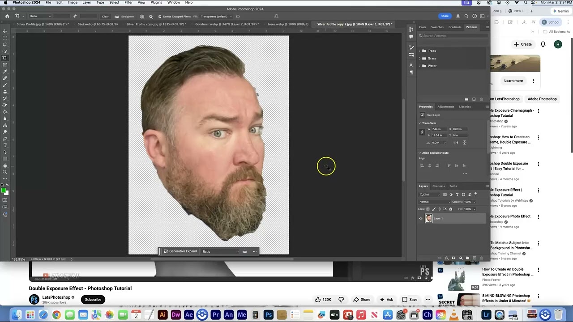Screen dimensions: 573x322
Task: Select the Zoom tool
Action: tap(5, 172)
